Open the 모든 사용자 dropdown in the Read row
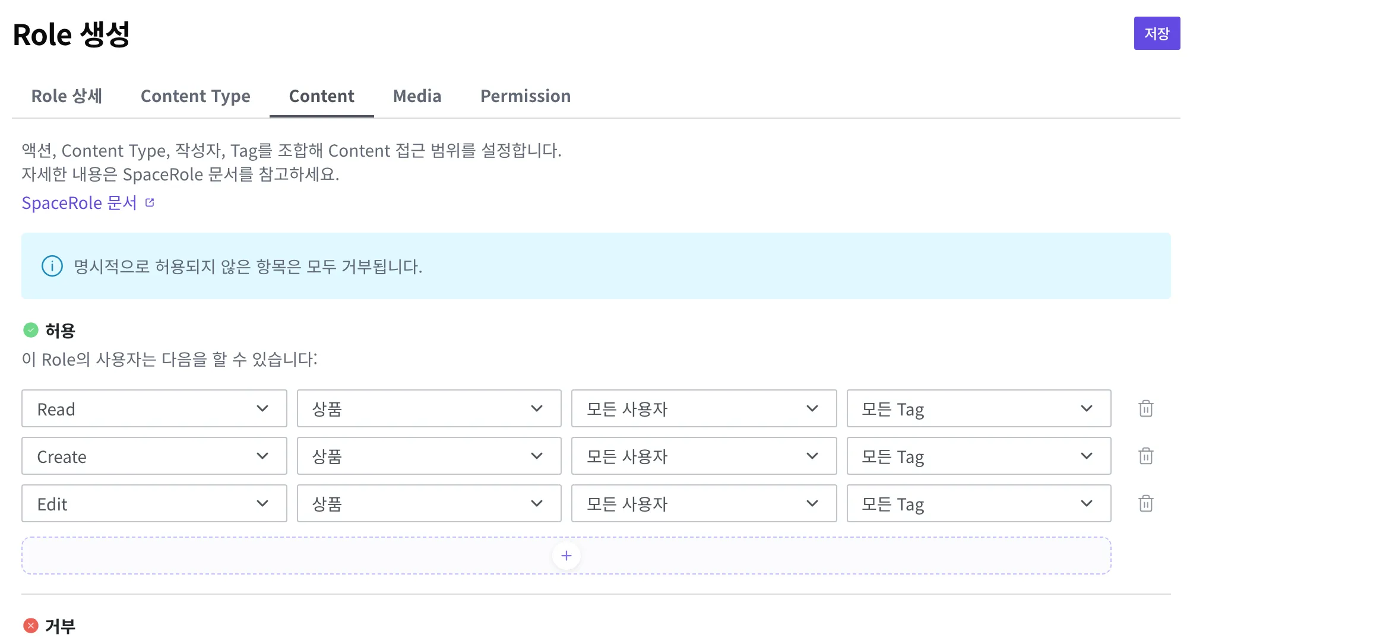This screenshot has height=641, width=1399. (x=704, y=408)
